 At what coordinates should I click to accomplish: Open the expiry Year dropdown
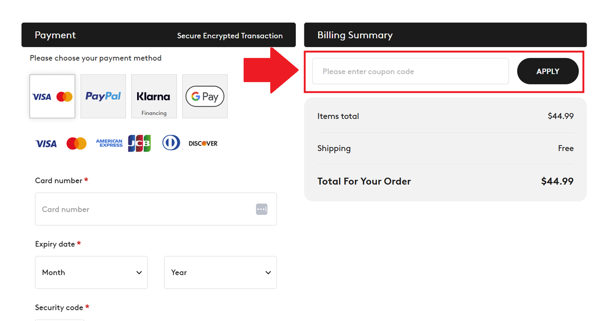[x=220, y=273]
